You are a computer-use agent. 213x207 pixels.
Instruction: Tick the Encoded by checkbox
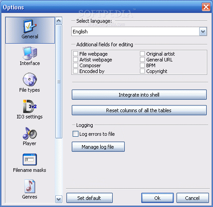point(75,71)
